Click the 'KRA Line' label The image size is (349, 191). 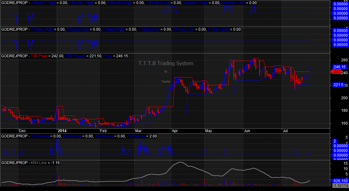tap(39, 163)
